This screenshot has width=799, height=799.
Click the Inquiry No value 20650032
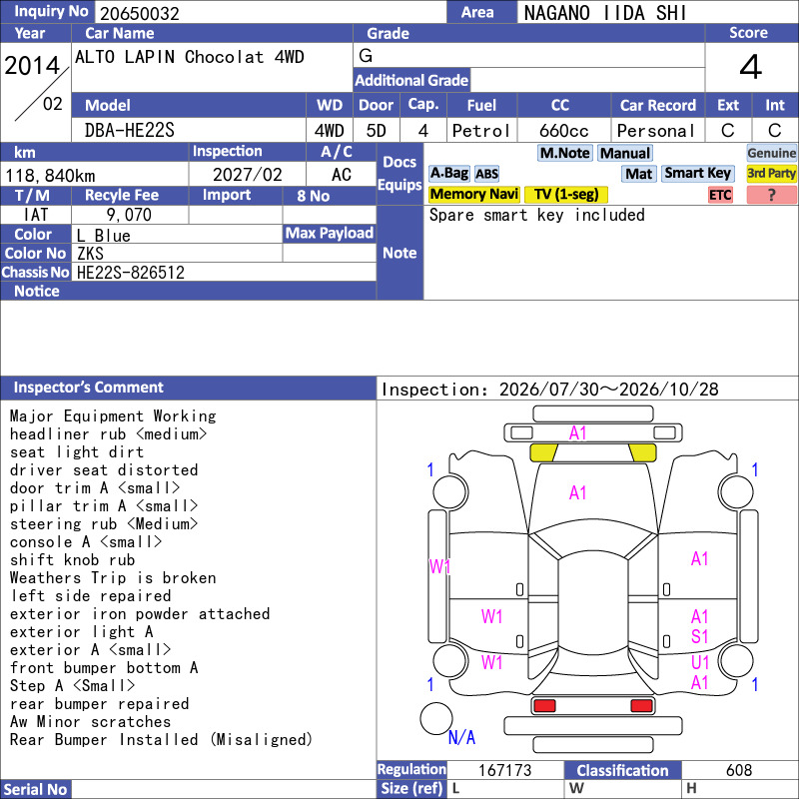tap(140, 14)
